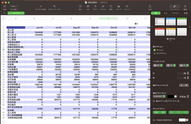Click the add-rows handle below table

(x=4, y=121)
